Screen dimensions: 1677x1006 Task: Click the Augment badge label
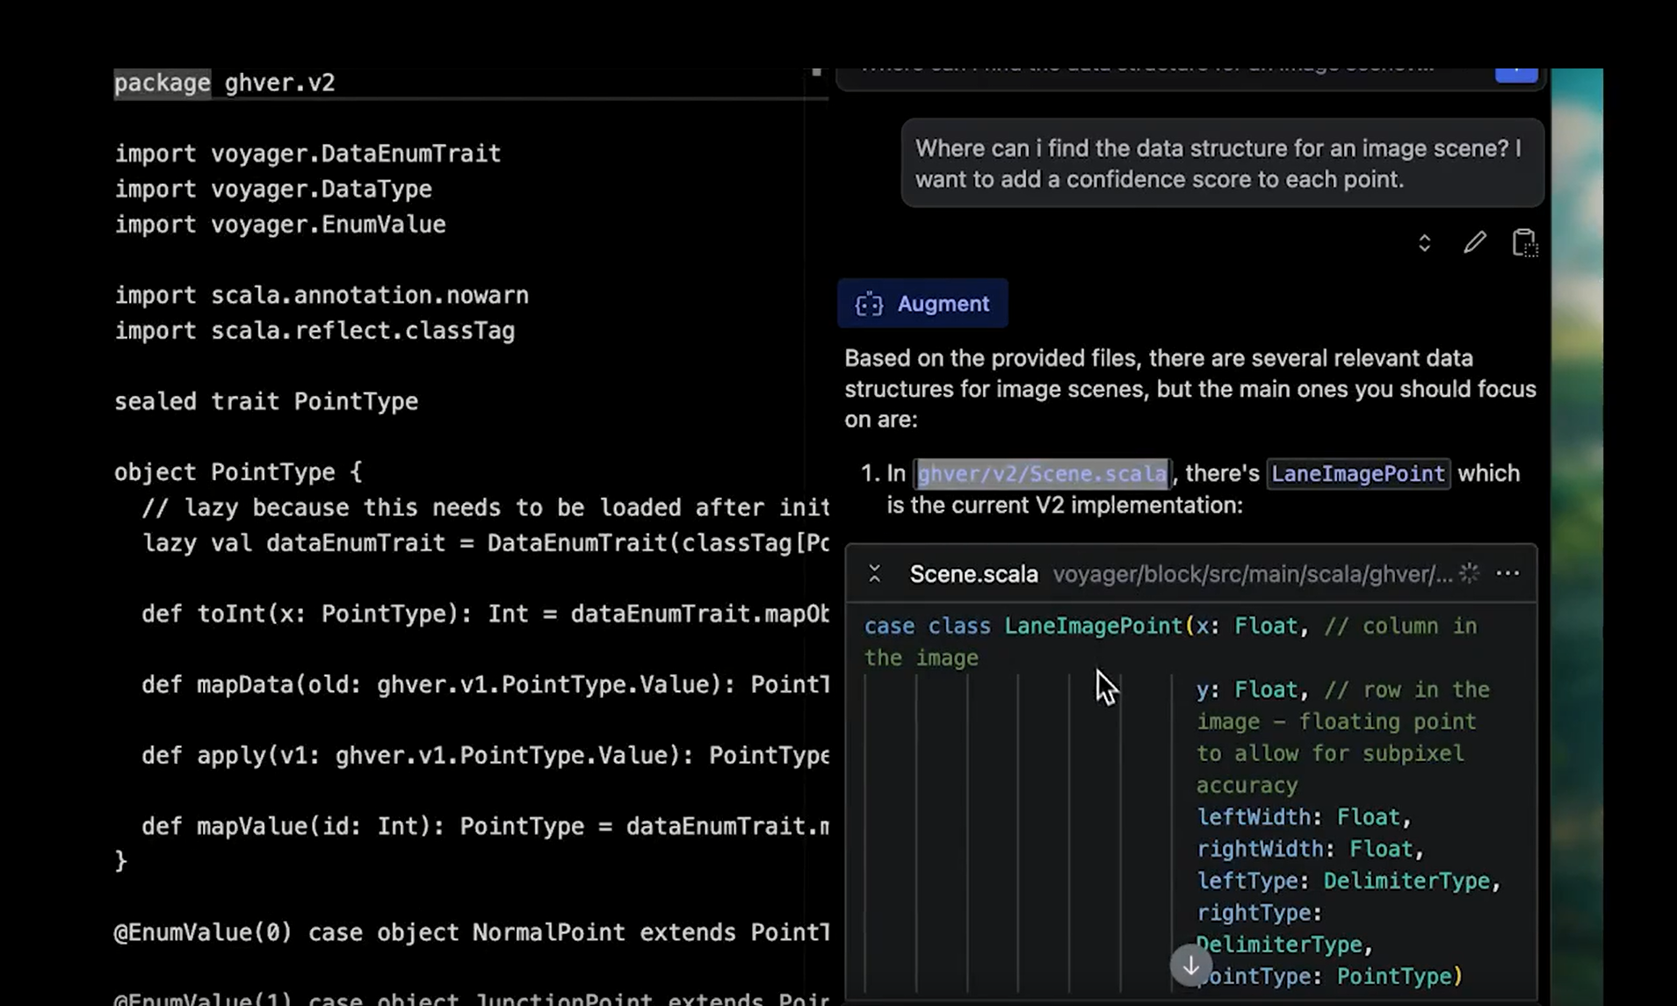[922, 304]
